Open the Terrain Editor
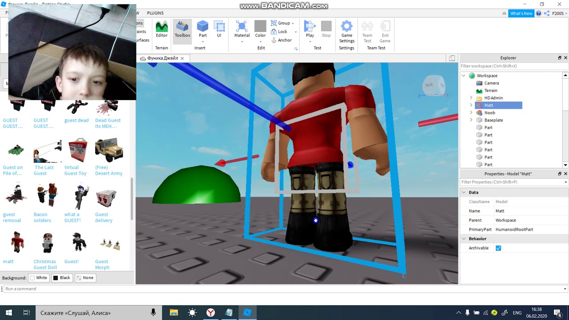Viewport: 569px width, 320px height. pyautogui.click(x=162, y=29)
